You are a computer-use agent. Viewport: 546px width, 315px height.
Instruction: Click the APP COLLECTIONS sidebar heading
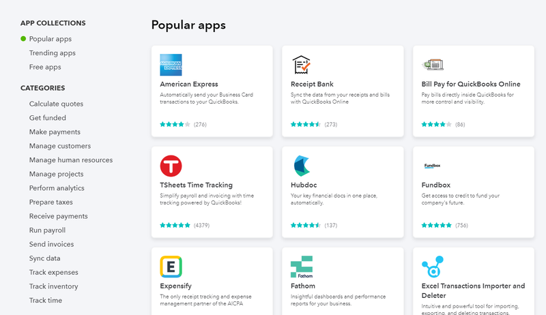(x=53, y=23)
